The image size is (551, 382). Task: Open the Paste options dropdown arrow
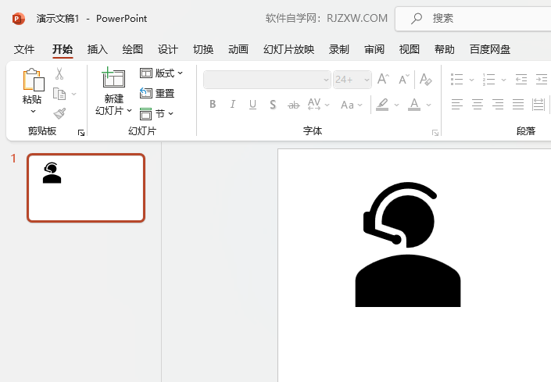(33, 111)
